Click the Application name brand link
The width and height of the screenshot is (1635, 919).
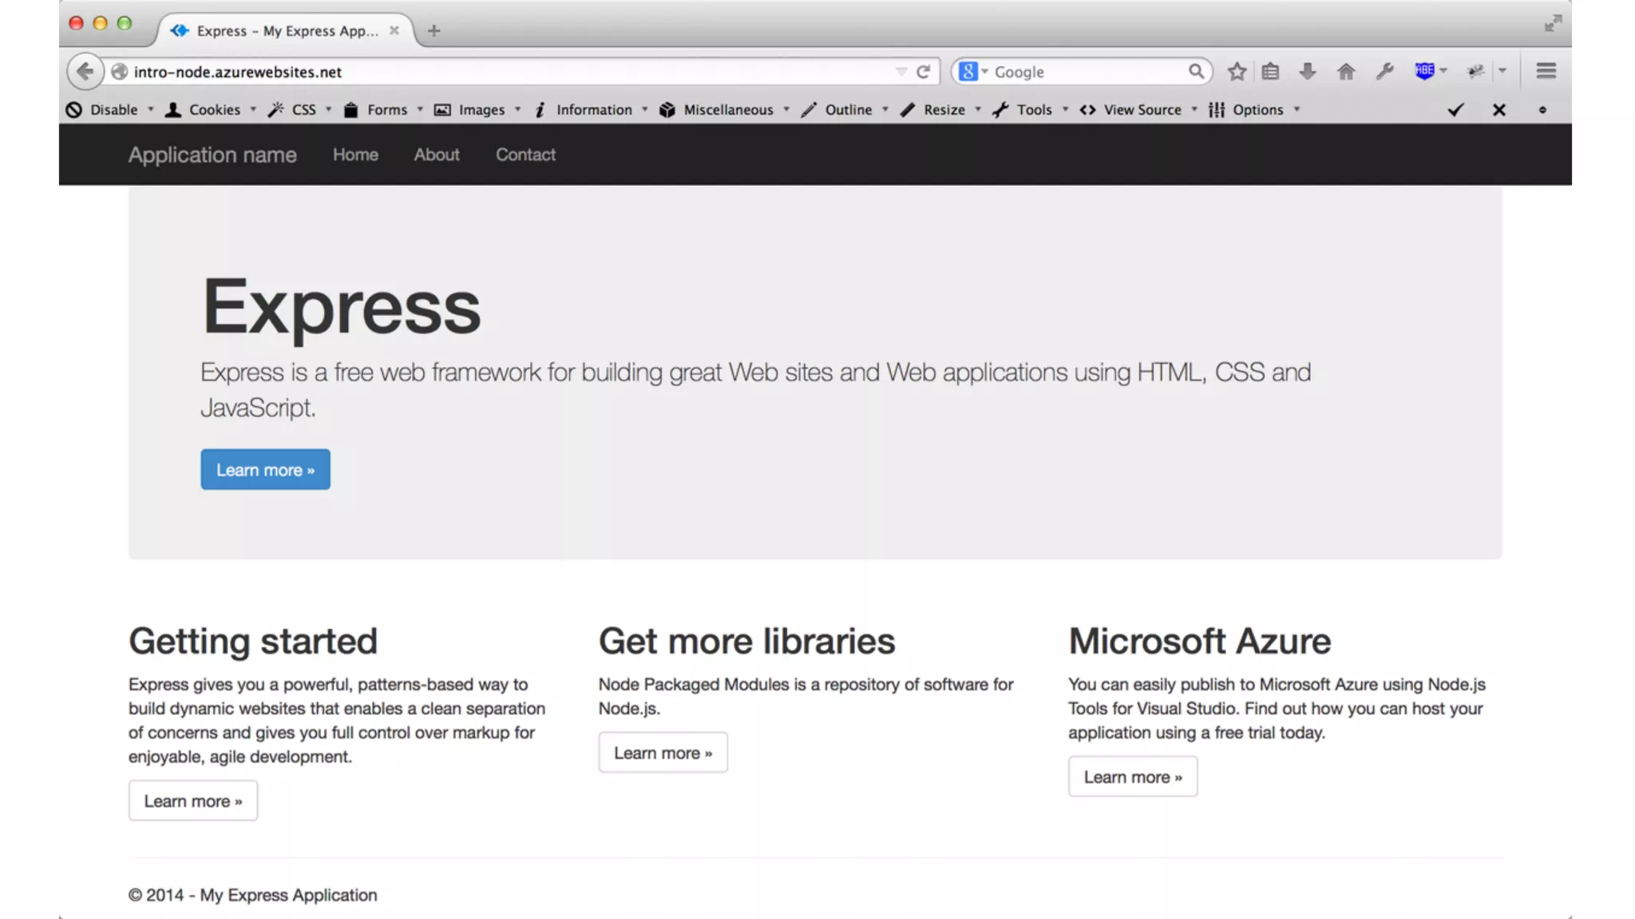212,155
